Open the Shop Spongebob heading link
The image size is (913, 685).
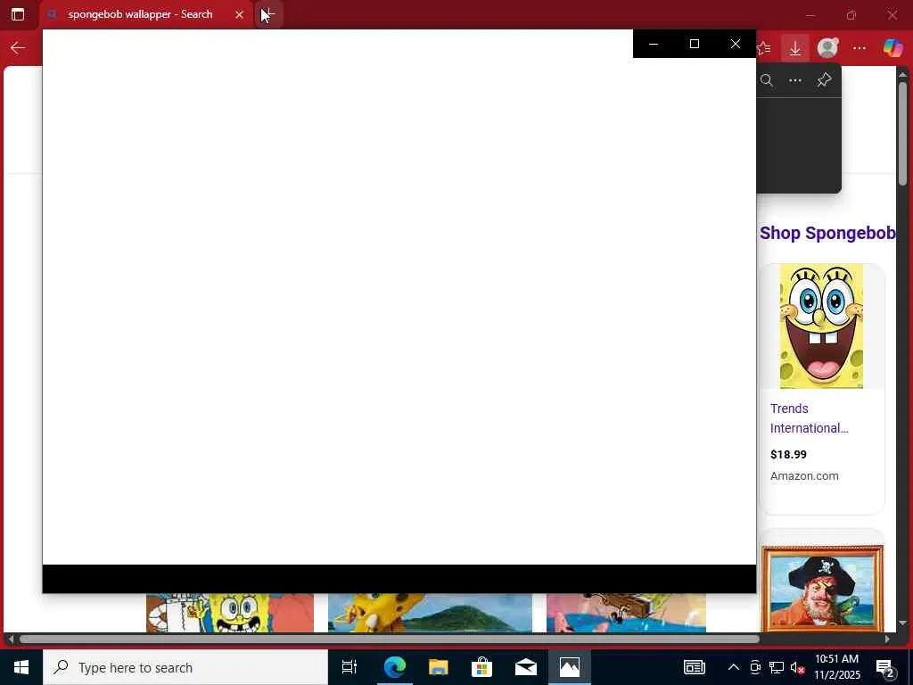(x=827, y=233)
